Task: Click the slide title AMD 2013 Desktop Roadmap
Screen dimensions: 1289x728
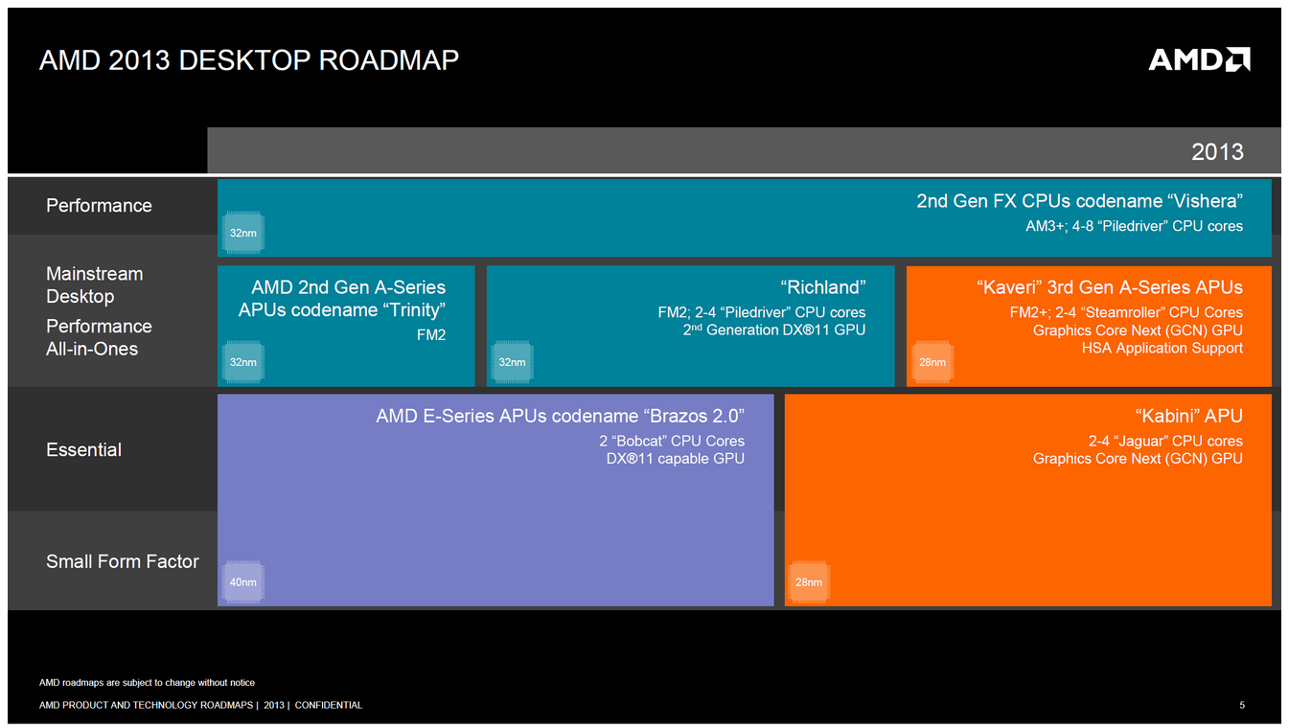Action: click(248, 60)
